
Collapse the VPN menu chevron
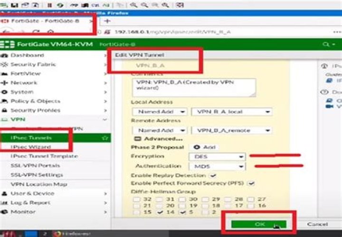click(x=105, y=119)
